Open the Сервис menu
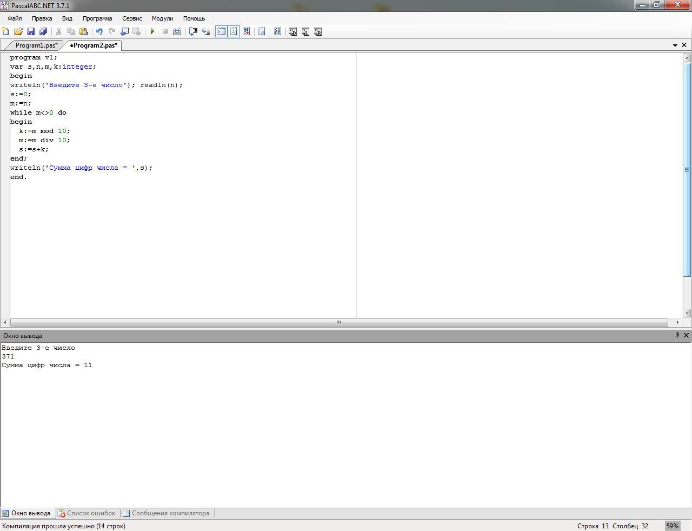The height and width of the screenshot is (531, 692). point(132,18)
